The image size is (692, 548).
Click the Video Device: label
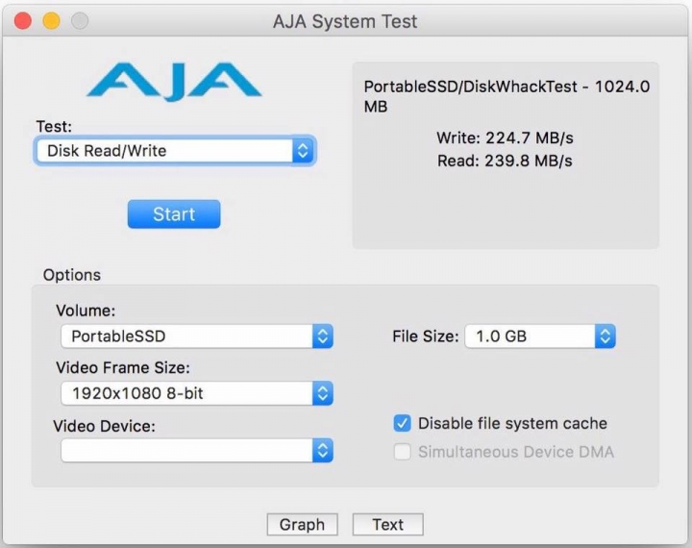104,426
